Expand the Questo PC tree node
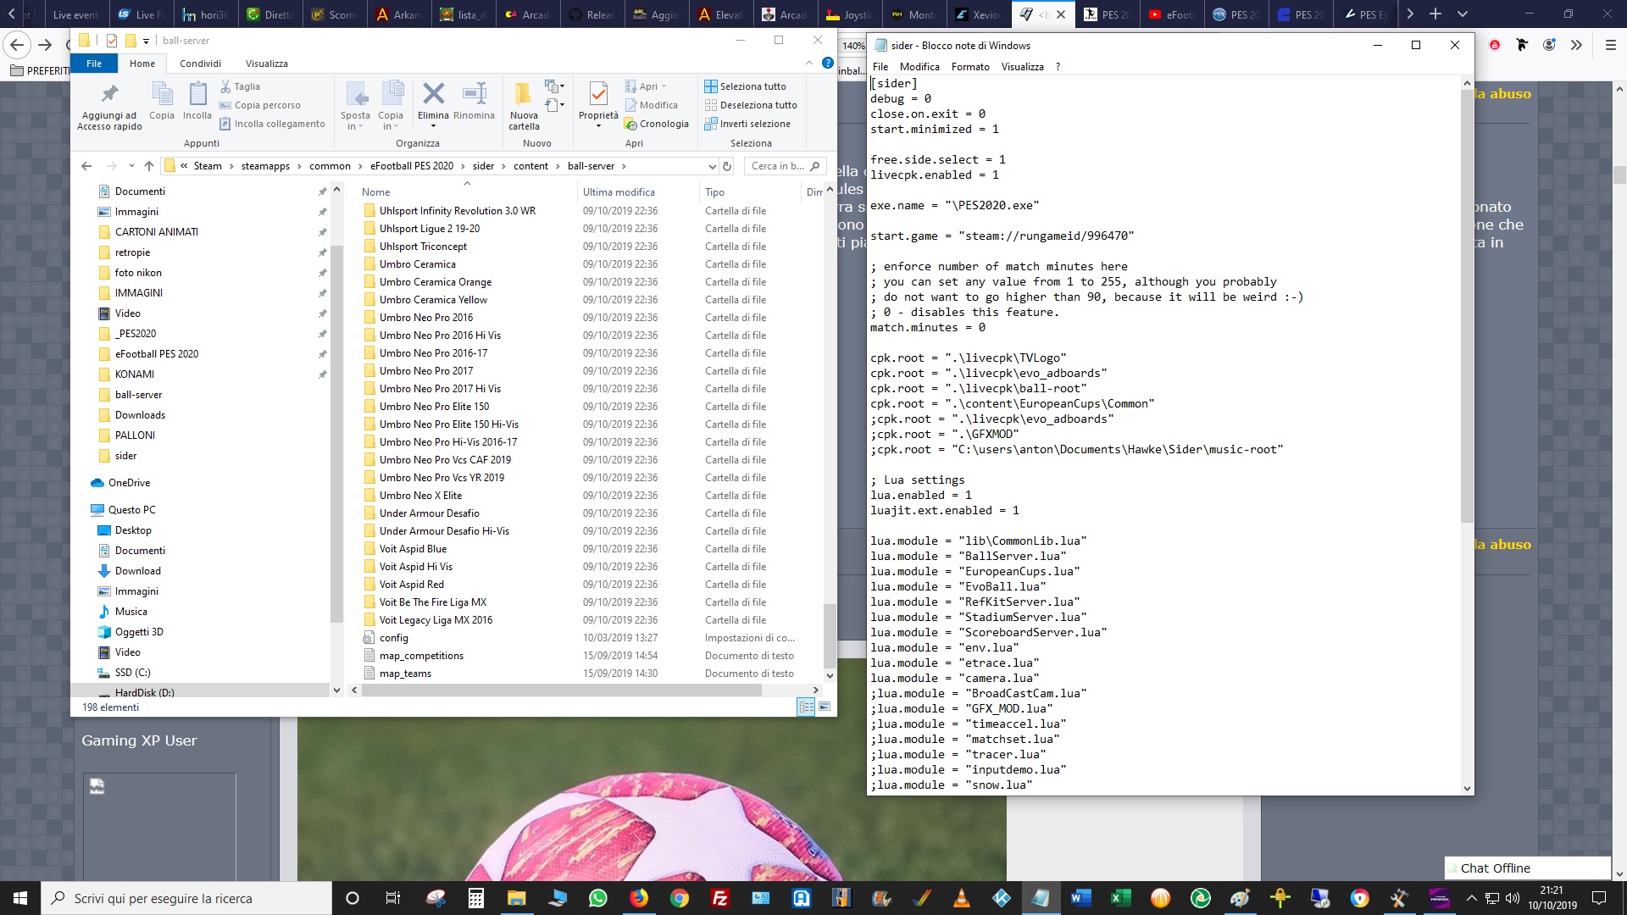The image size is (1627, 915). pos(86,510)
